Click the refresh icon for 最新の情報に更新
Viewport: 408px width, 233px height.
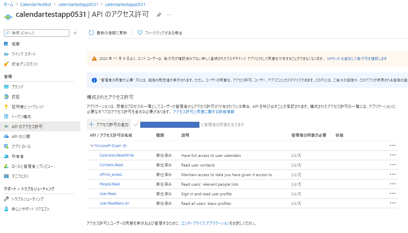click(91, 33)
